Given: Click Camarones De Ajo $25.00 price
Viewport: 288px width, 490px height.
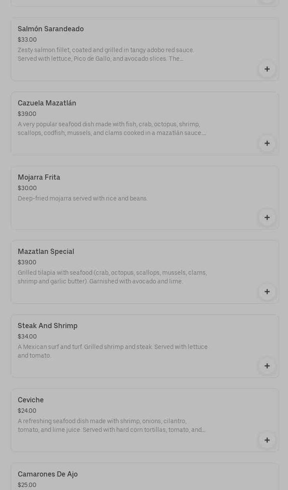Looking at the screenshot, I should click(27, 485).
